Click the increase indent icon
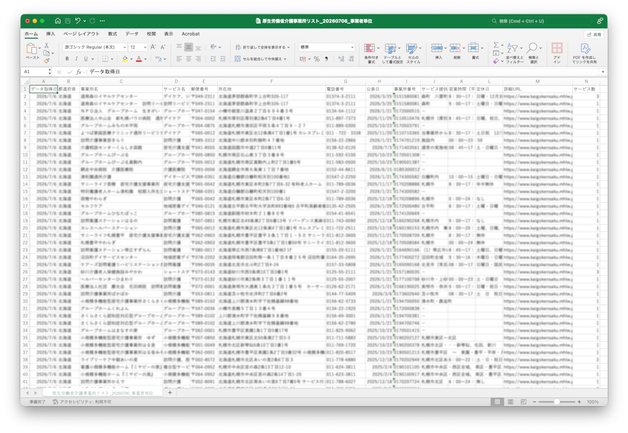The image size is (628, 433). pyautogui.click(x=222, y=59)
